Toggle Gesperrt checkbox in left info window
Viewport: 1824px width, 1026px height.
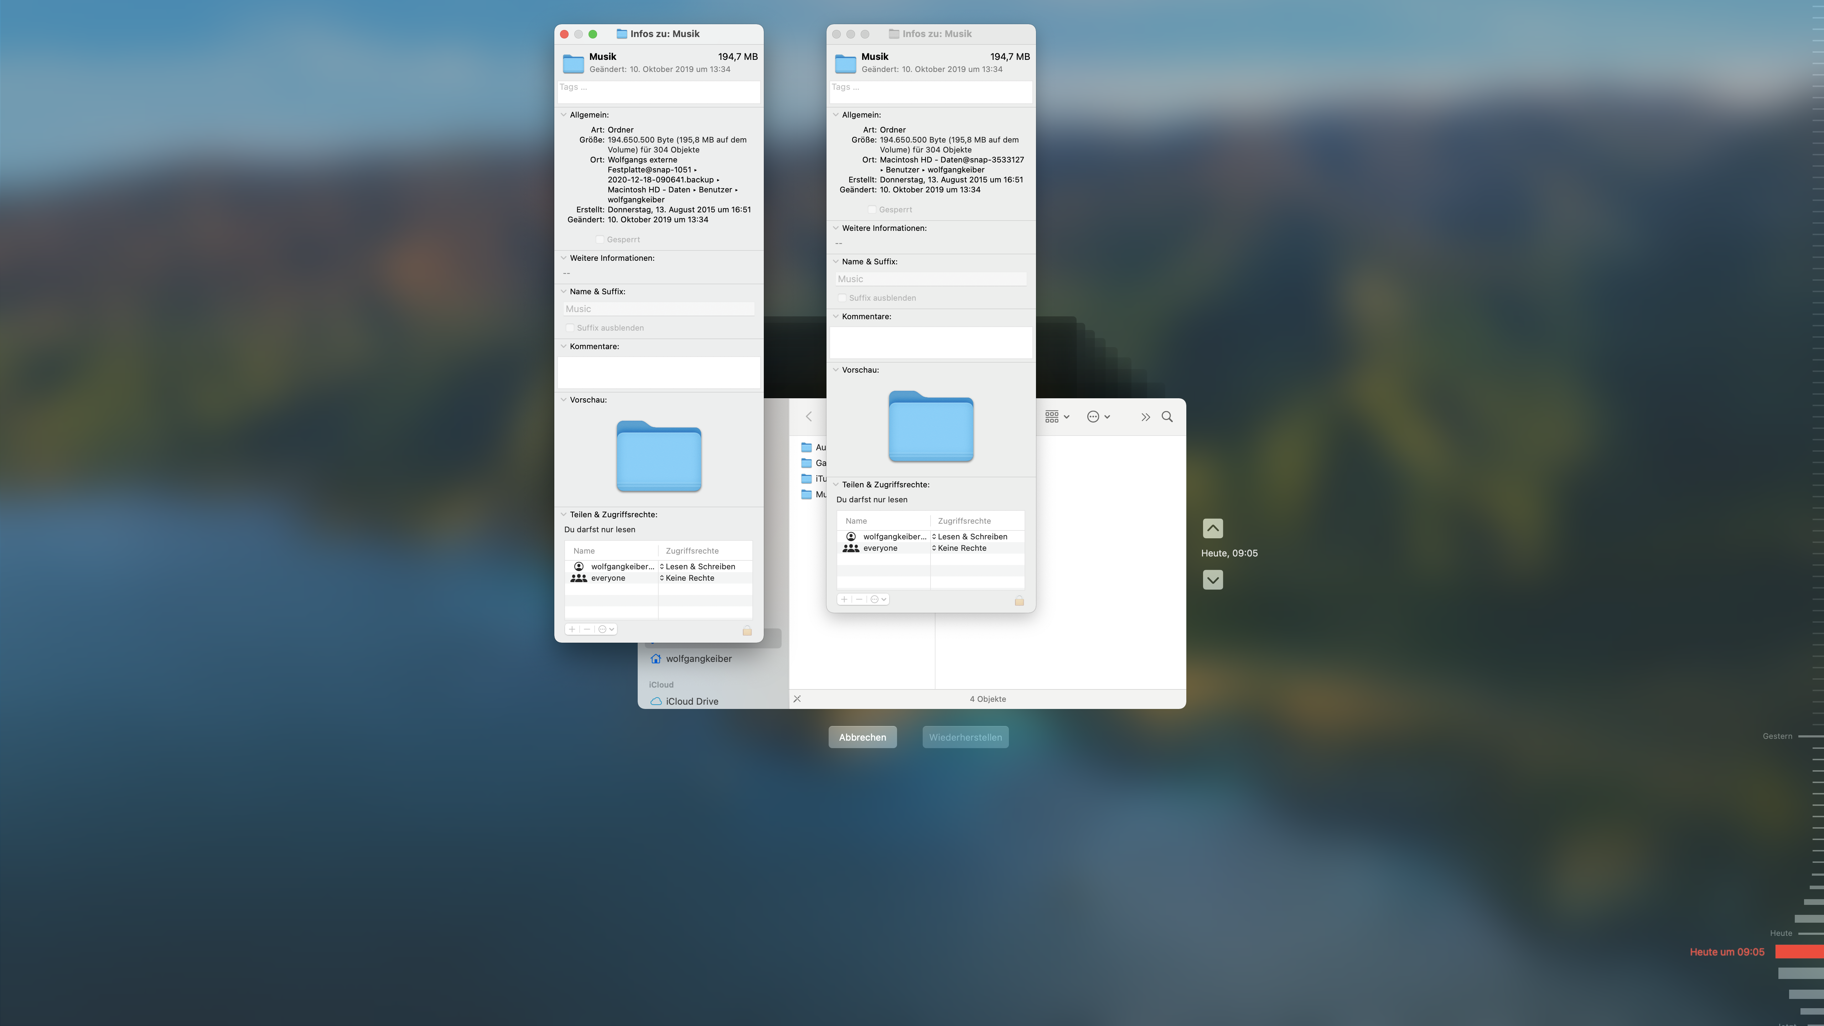coord(600,239)
